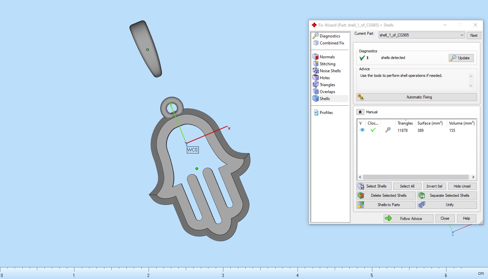Open the Triangles page
This screenshot has height=279, width=488.
click(327, 85)
